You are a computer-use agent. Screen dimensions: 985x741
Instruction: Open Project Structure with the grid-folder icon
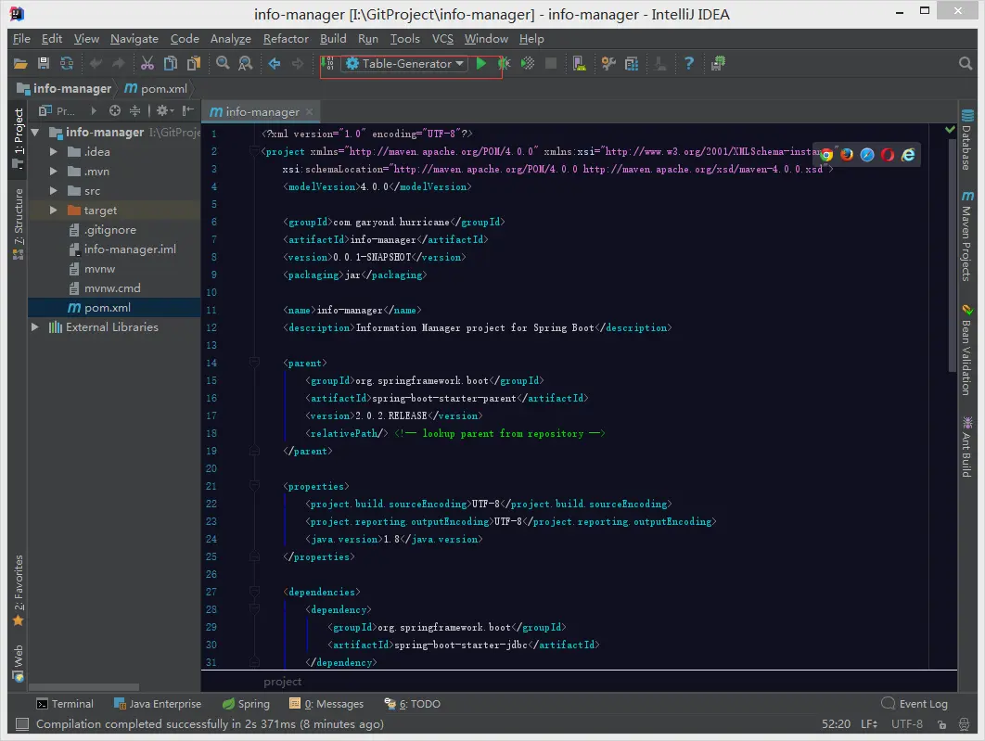[632, 63]
